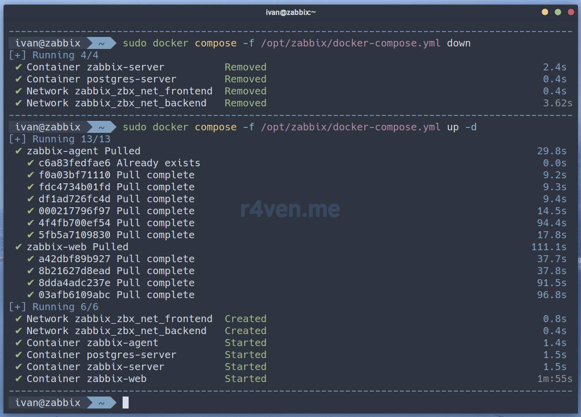581x417 pixels.
Task: Click checkmark beside c6a83fedfae6 Already exists
Action: (31, 163)
